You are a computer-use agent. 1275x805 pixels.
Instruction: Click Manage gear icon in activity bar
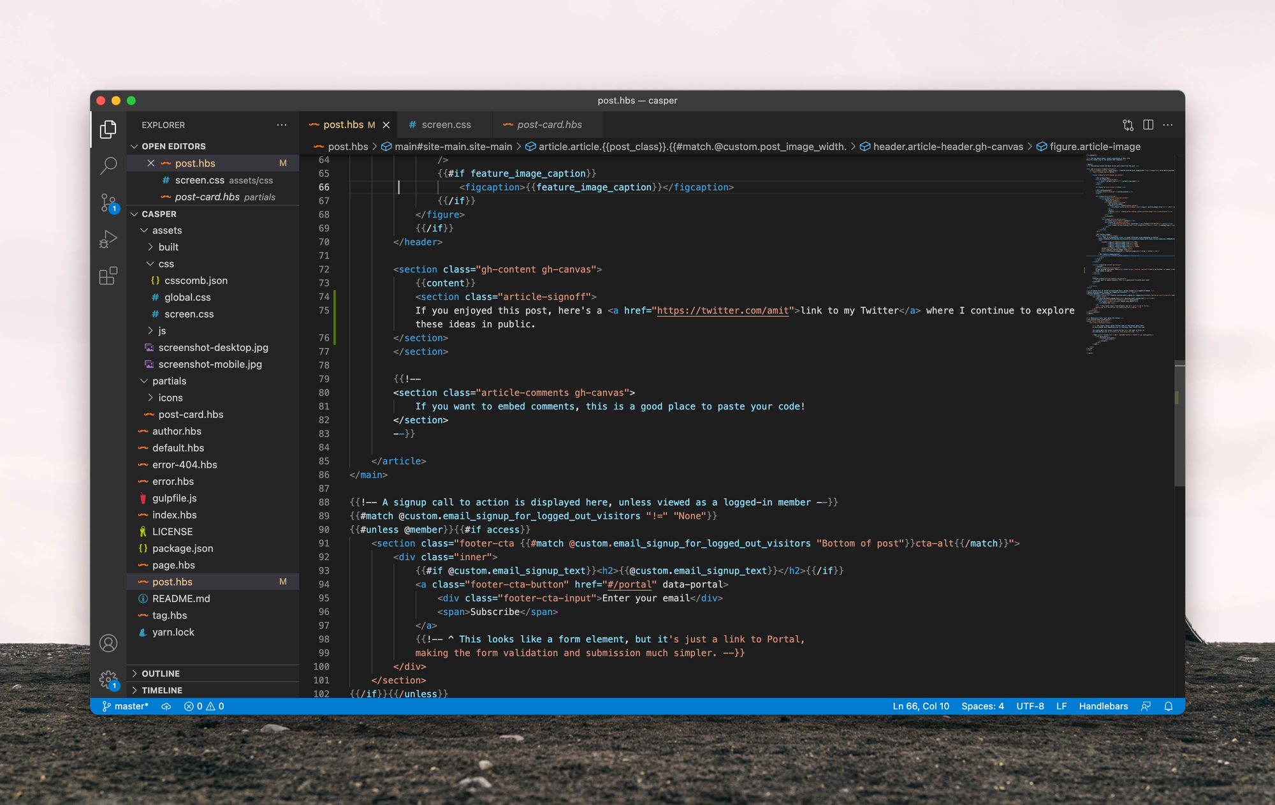pos(108,679)
